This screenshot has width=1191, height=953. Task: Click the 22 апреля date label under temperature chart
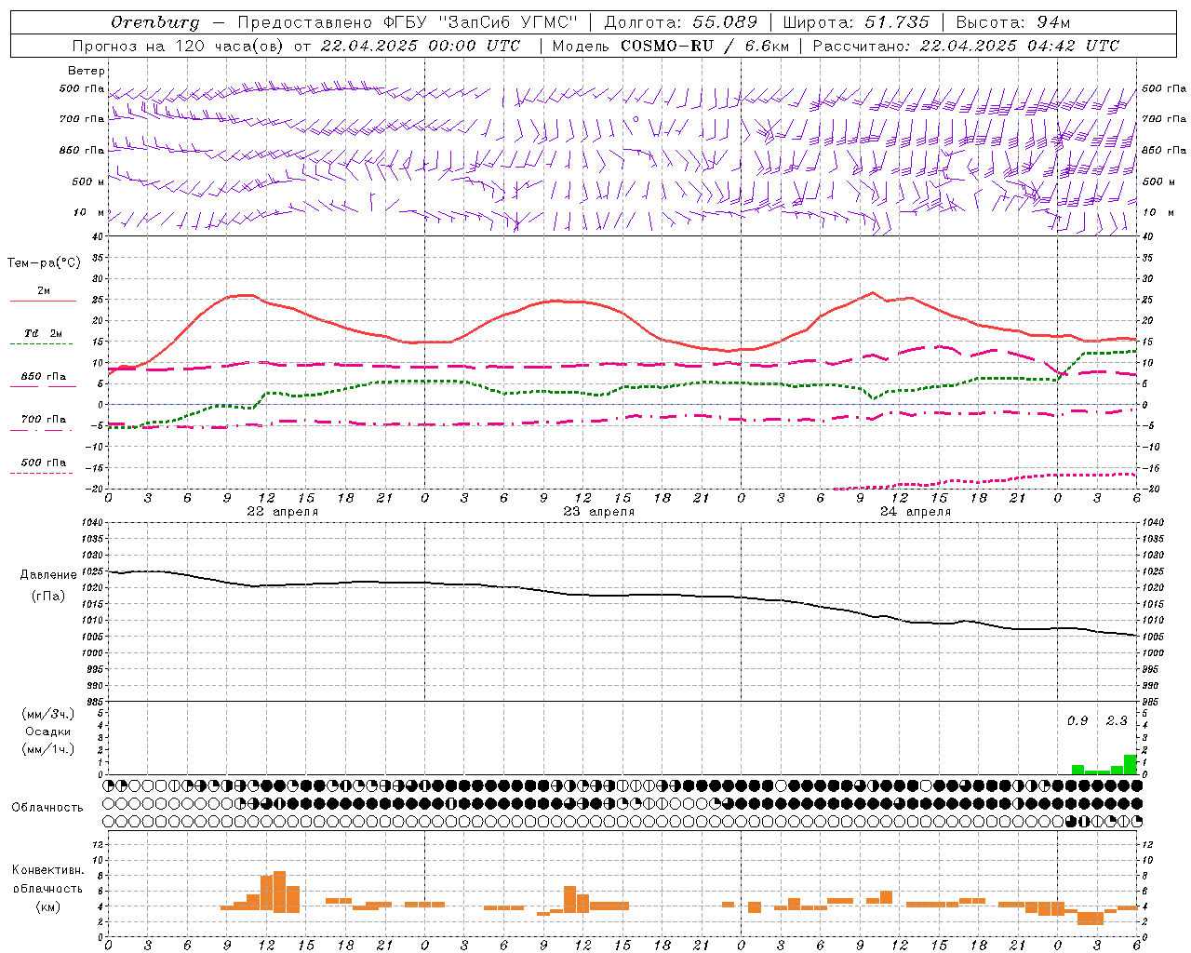(x=282, y=512)
